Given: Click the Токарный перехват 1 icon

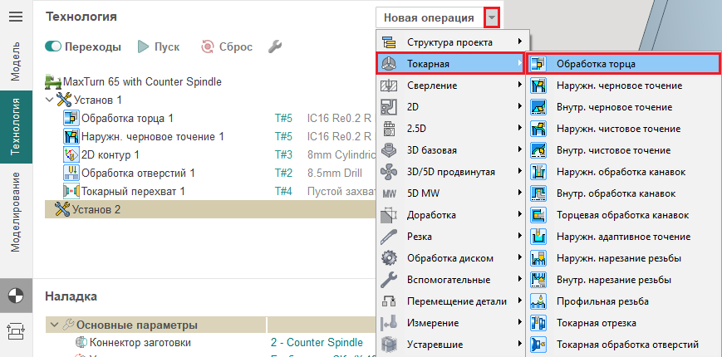Looking at the screenshot, I should 71,191.
